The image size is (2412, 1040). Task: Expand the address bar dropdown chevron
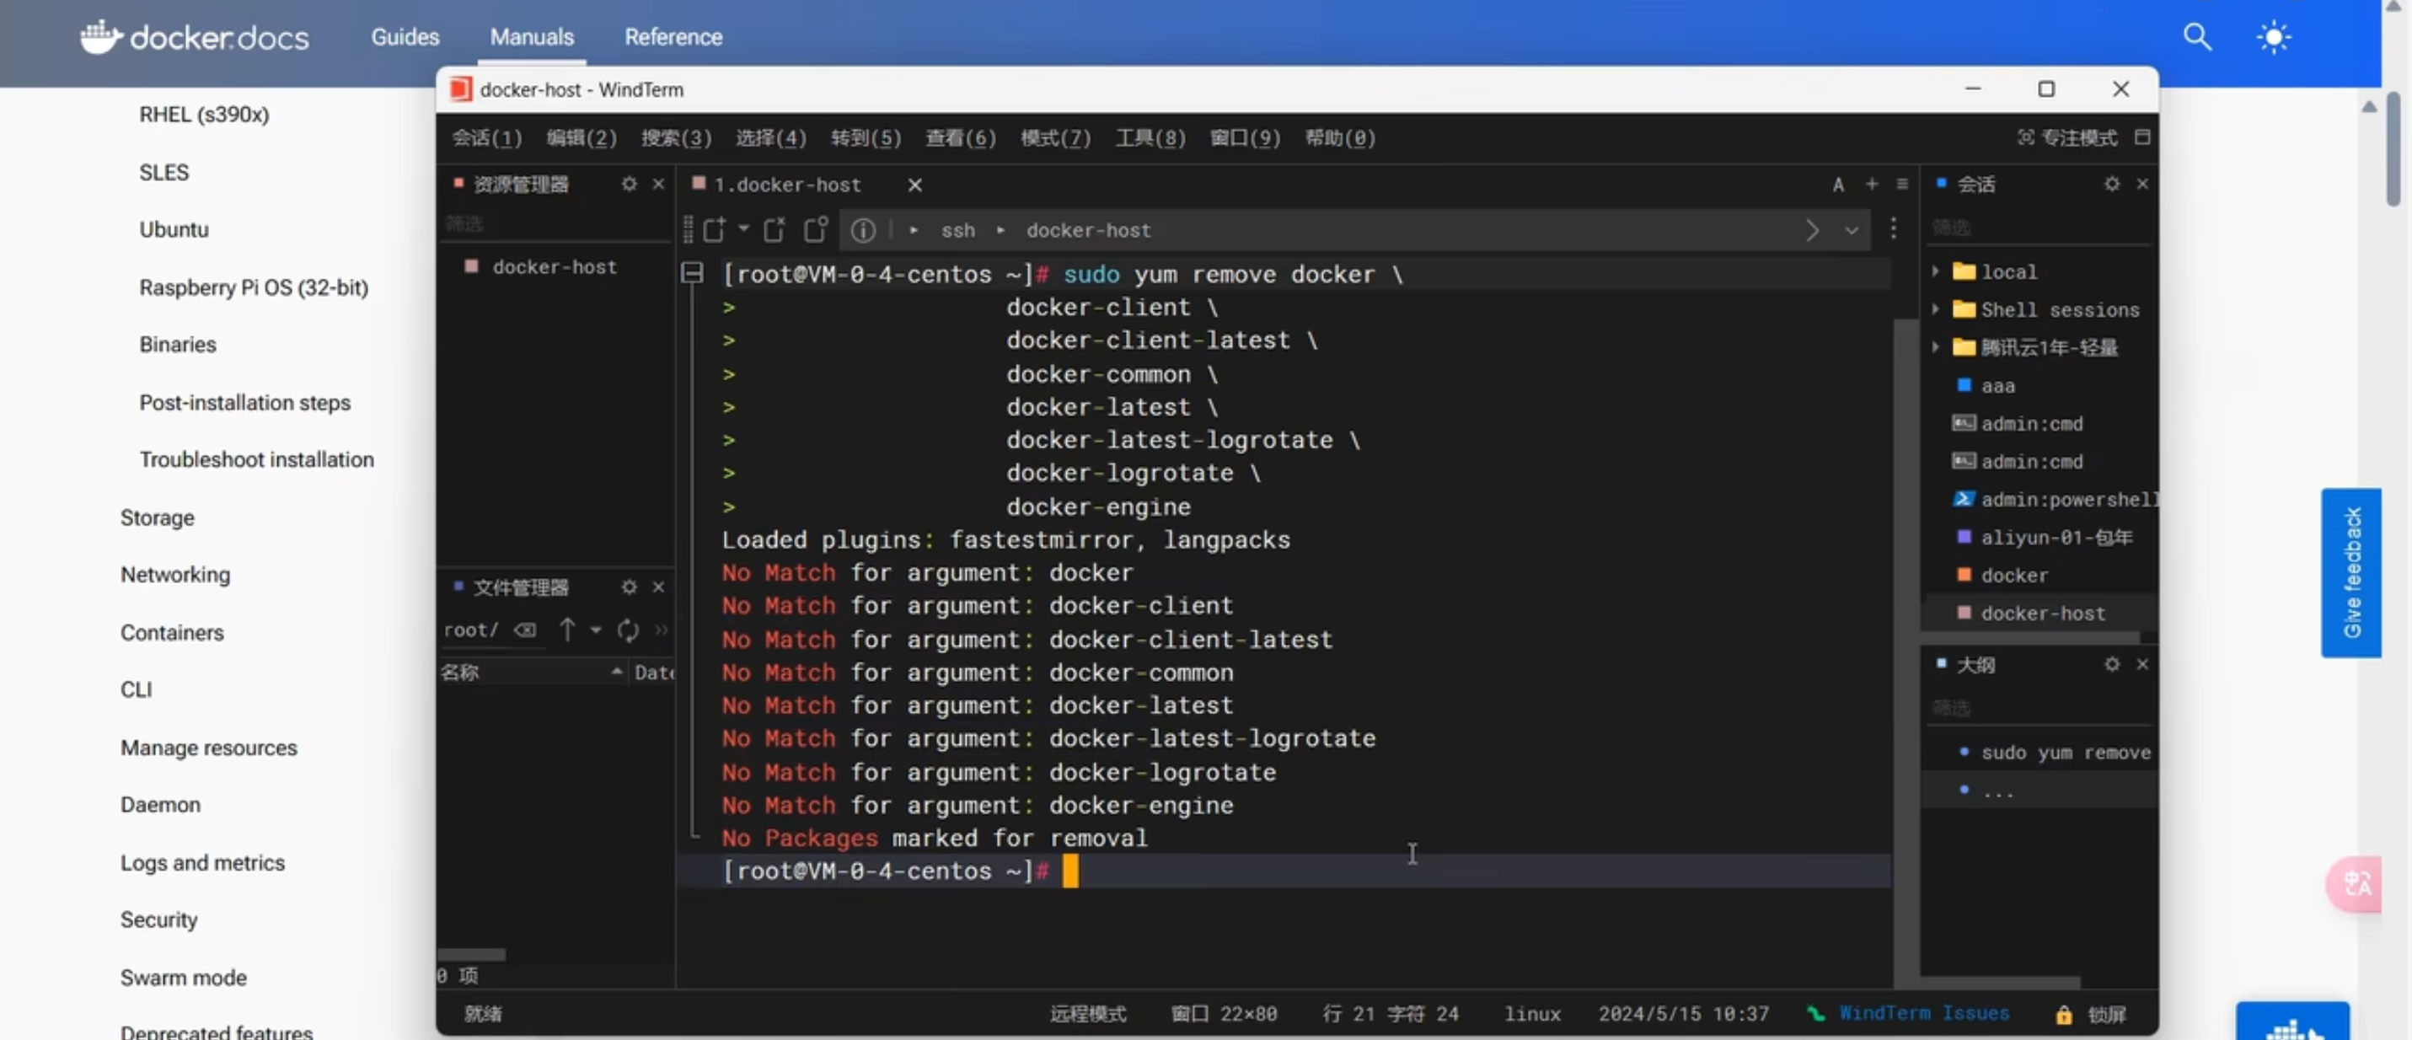[x=1851, y=230]
